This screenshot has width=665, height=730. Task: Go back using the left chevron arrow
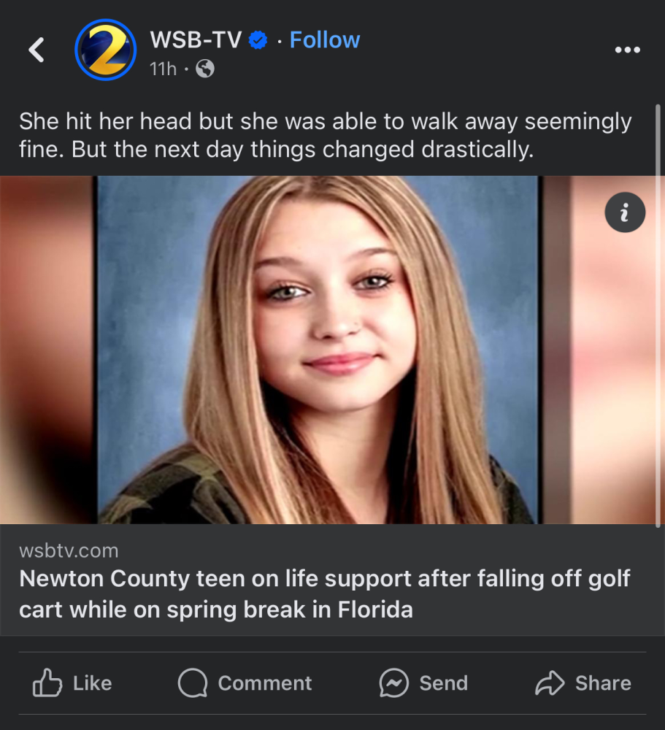point(36,50)
